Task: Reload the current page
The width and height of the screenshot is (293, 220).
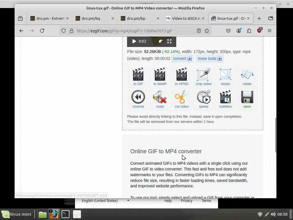Action: click(42, 31)
